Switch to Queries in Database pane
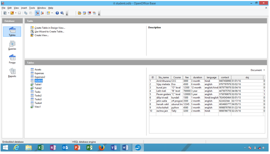 coord(12,45)
